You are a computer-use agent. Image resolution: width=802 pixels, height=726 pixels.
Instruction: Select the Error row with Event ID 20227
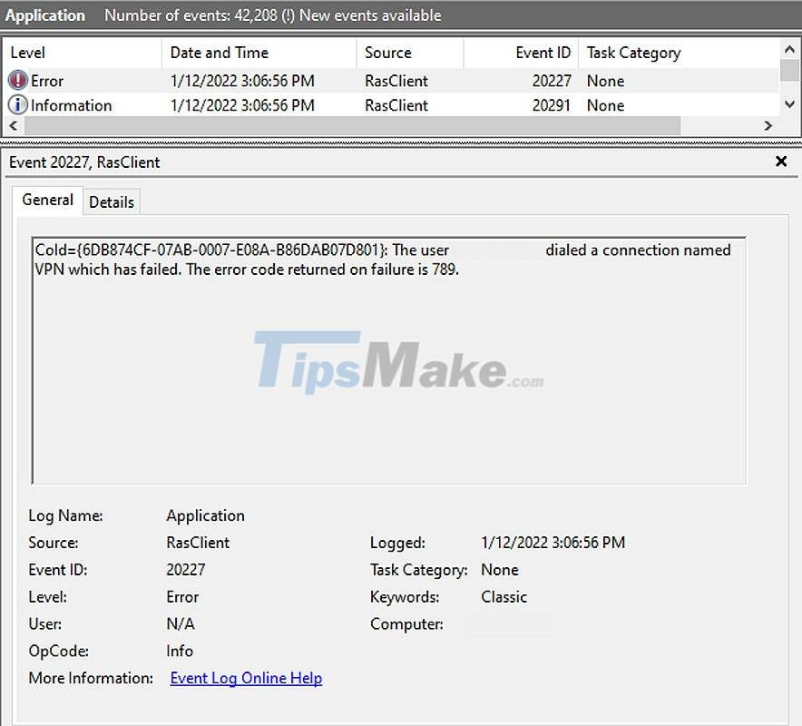pyautogui.click(x=392, y=81)
